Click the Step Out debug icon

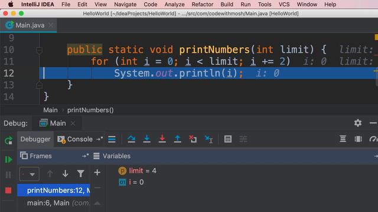click(x=177, y=139)
